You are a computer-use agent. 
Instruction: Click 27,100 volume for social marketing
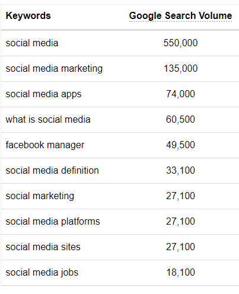coord(180,196)
